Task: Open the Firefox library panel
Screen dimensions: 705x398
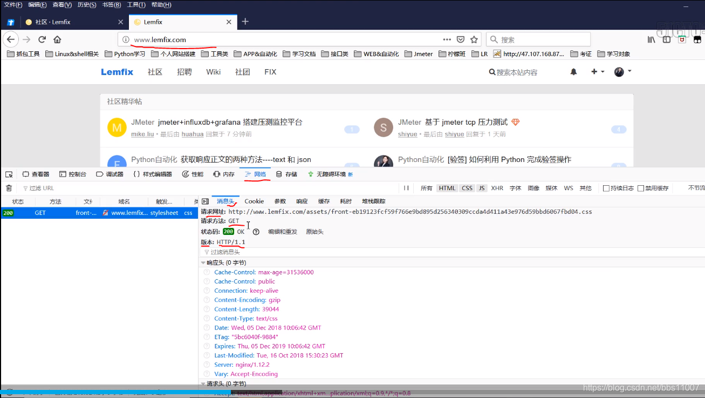Action: [652, 39]
